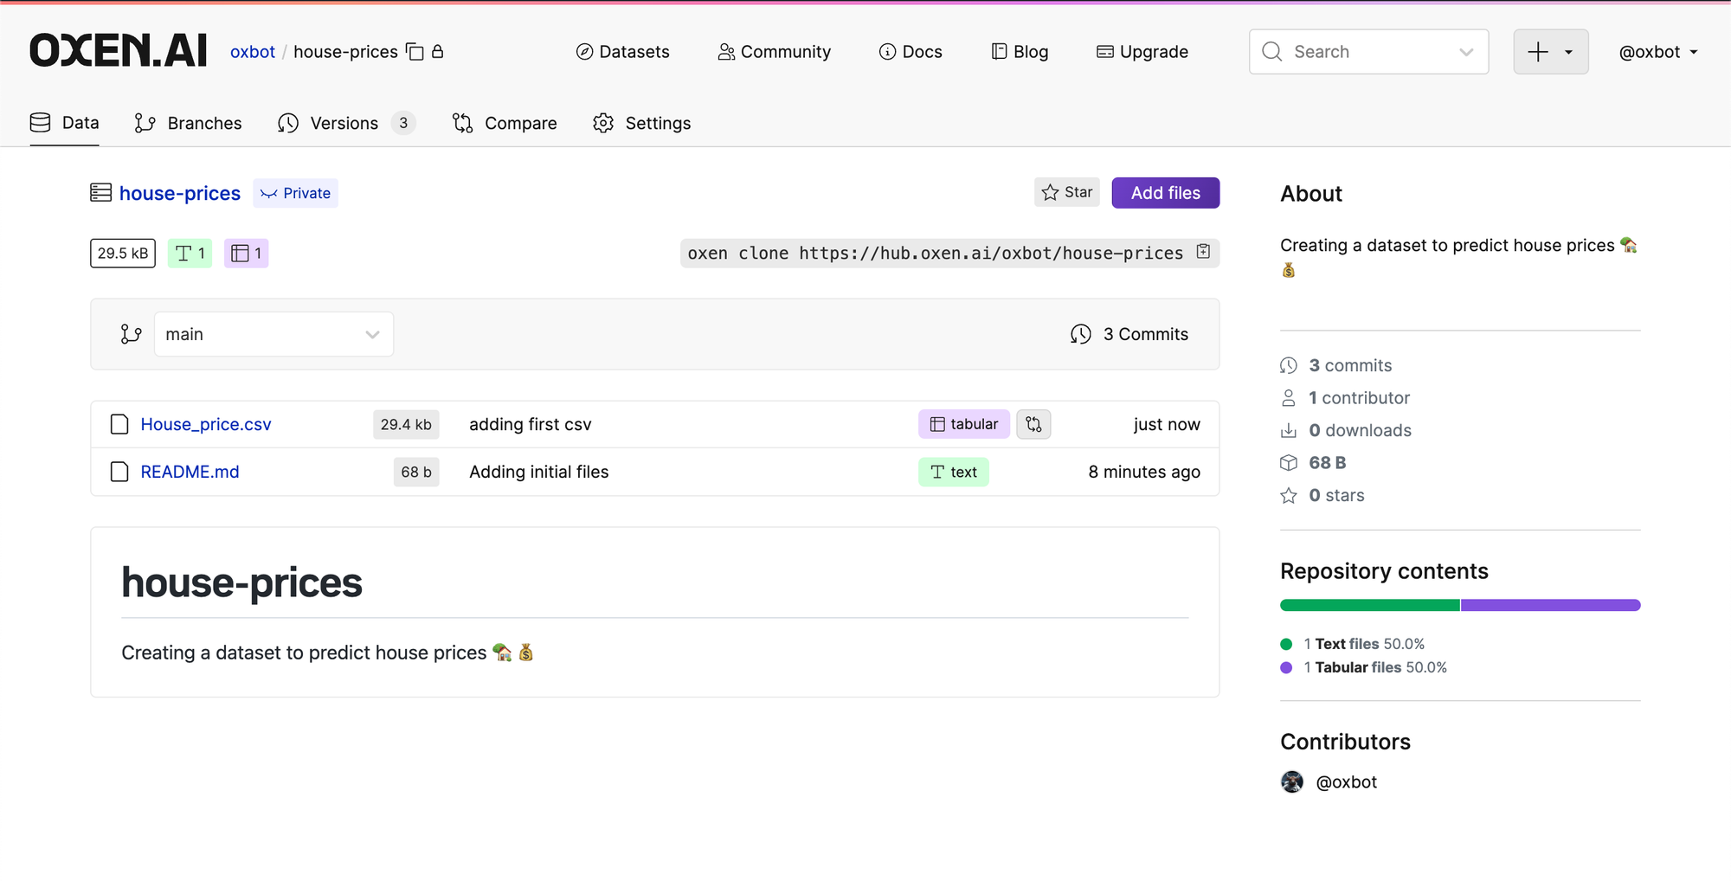
Task: Switch to the Branches tab
Action: 188,123
